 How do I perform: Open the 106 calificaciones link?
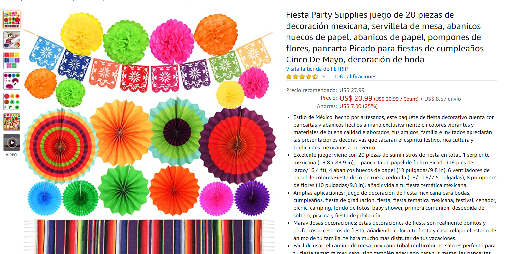pos(355,77)
